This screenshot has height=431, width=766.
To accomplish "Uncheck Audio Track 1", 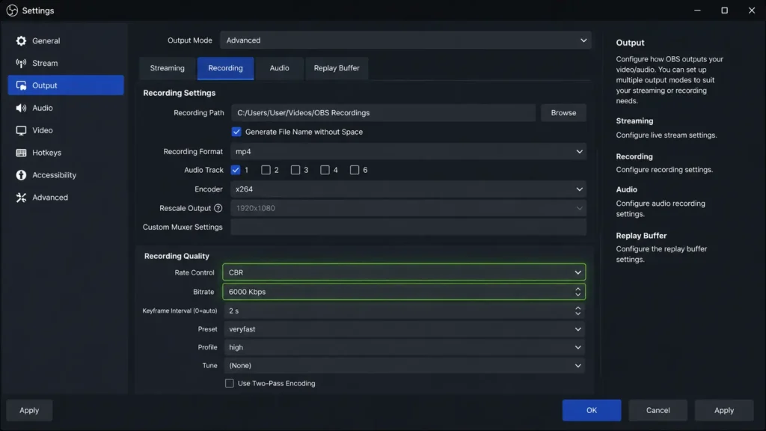I will (236, 170).
